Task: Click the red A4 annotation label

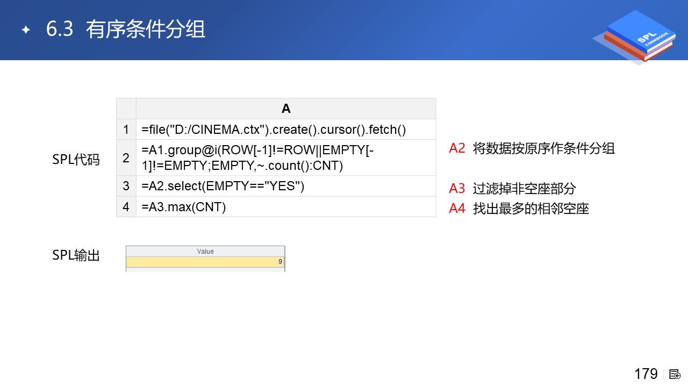Action: coord(457,209)
